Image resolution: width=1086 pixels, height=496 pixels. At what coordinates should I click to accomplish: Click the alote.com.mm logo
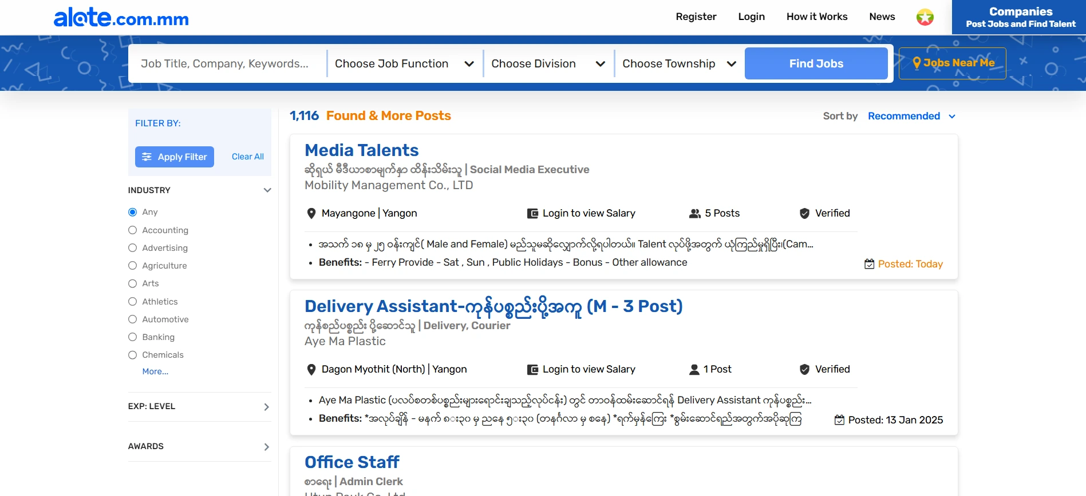(x=121, y=17)
